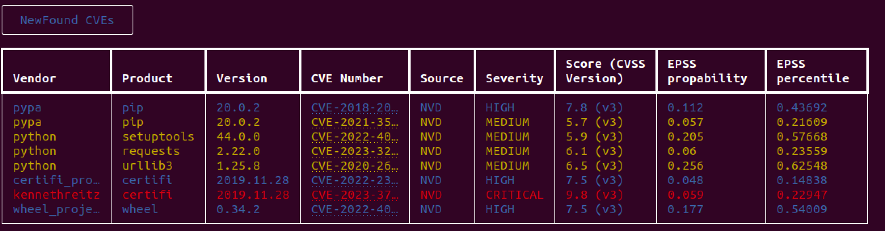Open the CVE-2018-20… link for pip
This screenshot has width=885, height=231.
[354, 108]
